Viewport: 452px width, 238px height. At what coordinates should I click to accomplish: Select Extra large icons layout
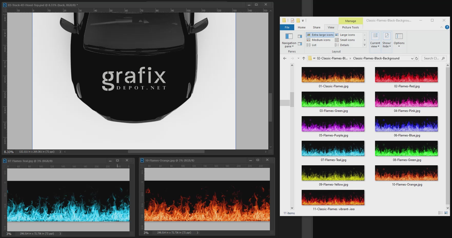(x=320, y=35)
